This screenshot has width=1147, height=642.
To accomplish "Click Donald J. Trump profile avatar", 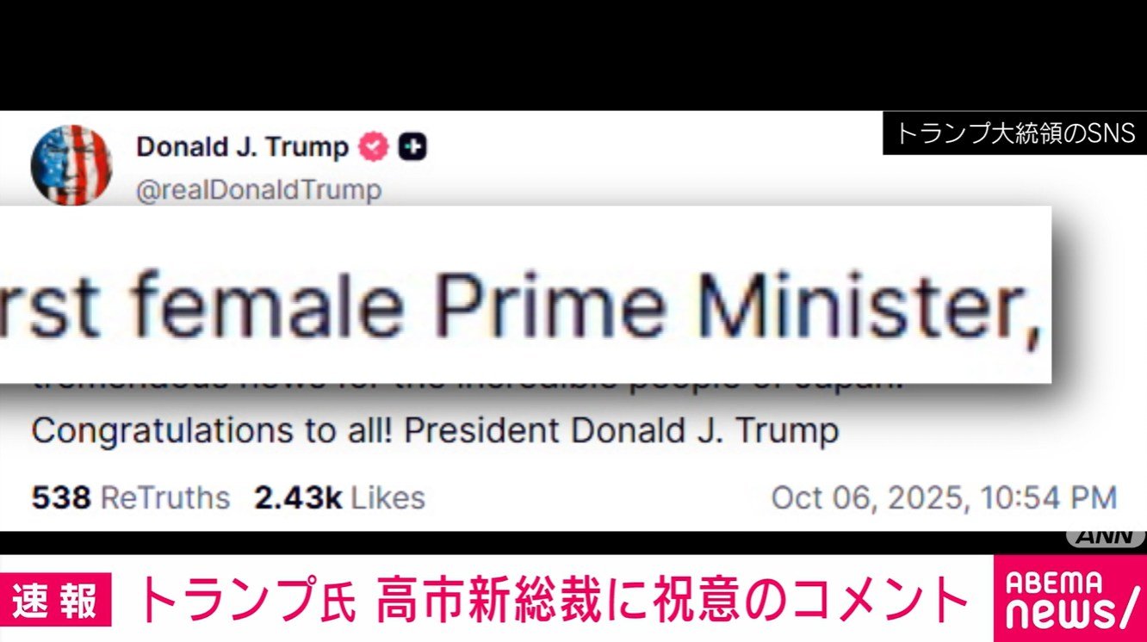I will click(71, 164).
